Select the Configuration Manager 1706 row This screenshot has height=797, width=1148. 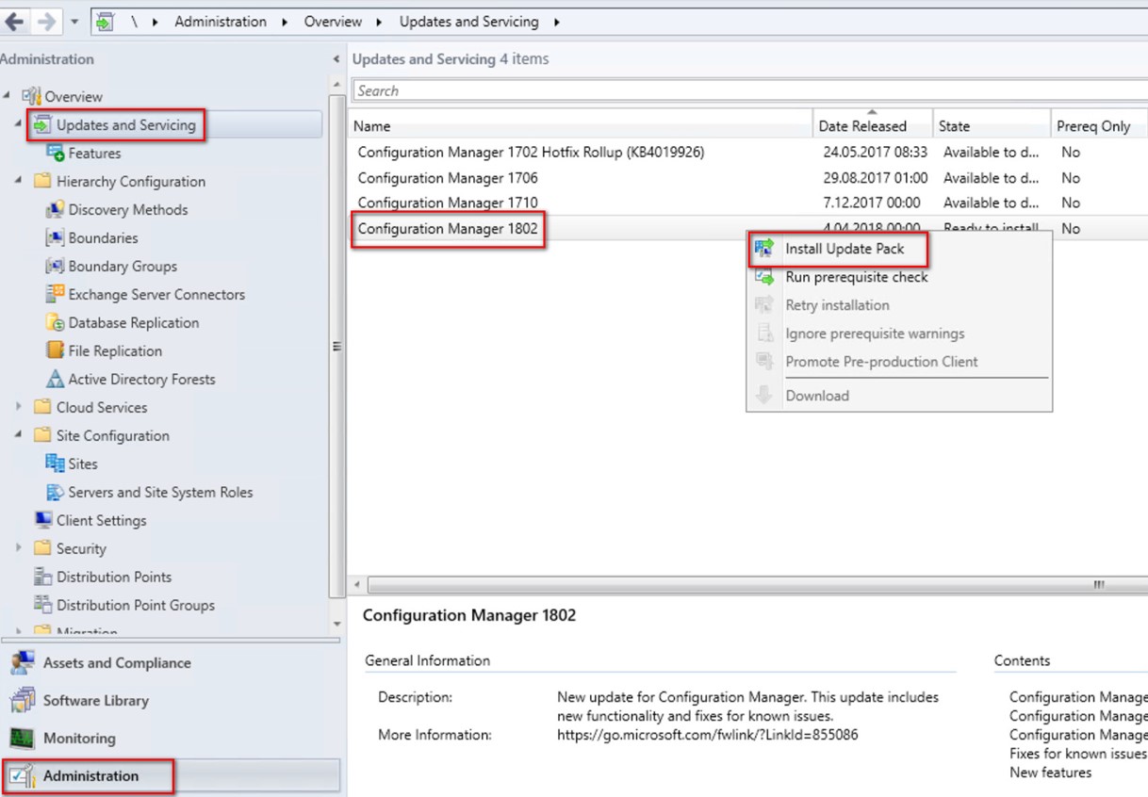click(748, 177)
